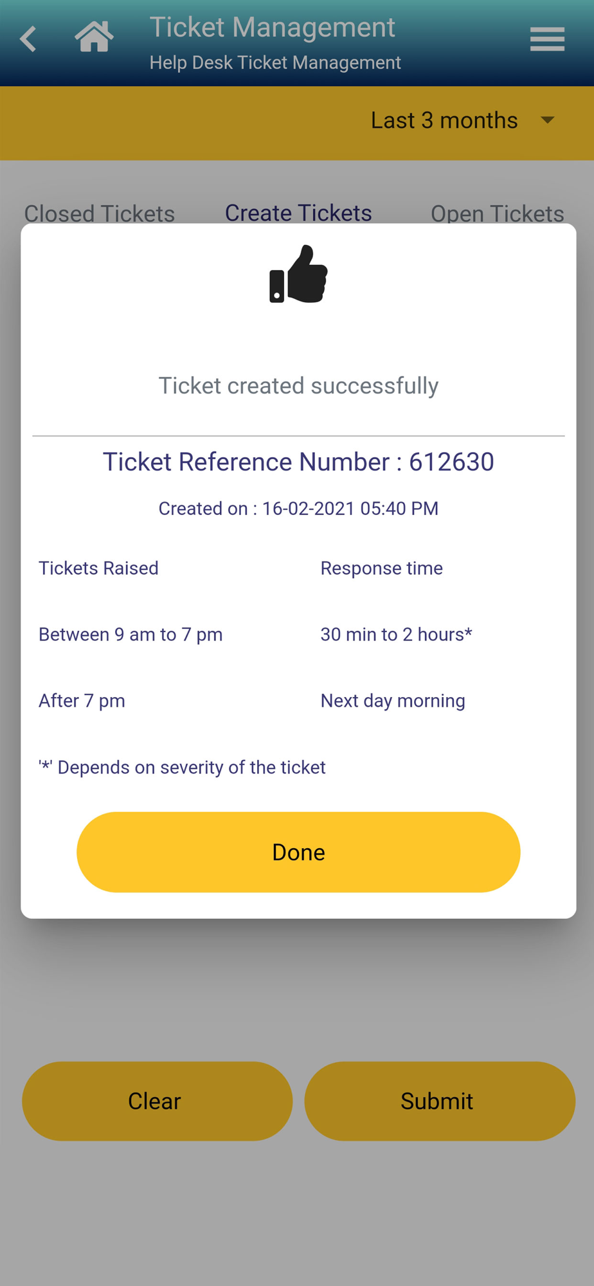Screen dimensions: 594x1286
Task: Switch to the Closed Tickets tab
Action: [x=100, y=213]
